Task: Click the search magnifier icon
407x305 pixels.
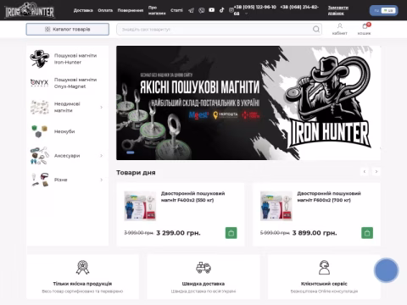Action: 316,29
